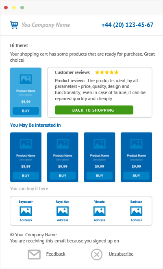The height and width of the screenshot is (269, 163).
Task: Click the green Back to Shopping button
Action: click(x=94, y=110)
